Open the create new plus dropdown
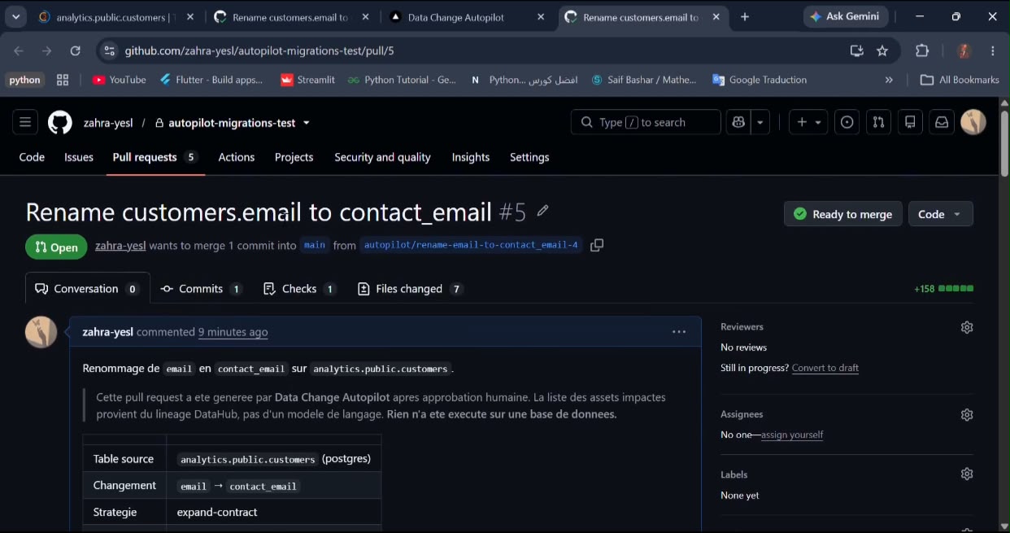Screen dimensions: 1010x533 [x=808, y=122]
